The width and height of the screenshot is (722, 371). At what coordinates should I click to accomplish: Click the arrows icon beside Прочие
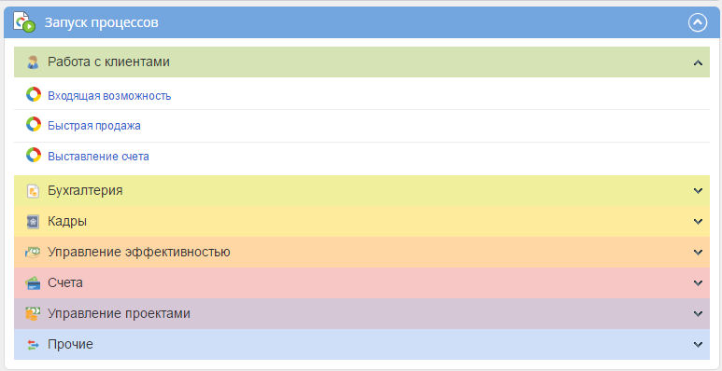pos(33,345)
